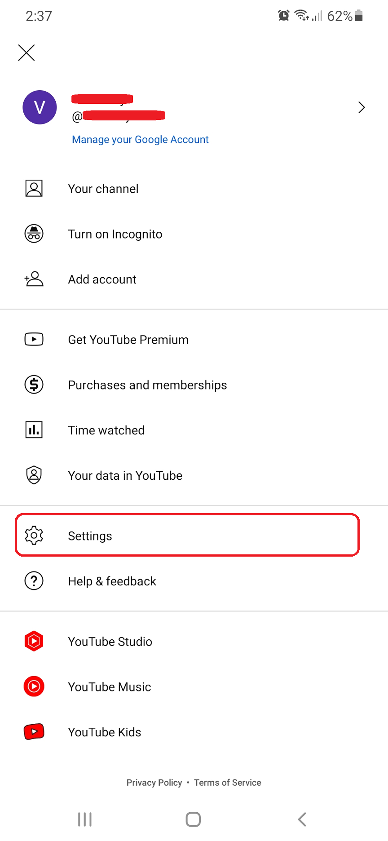Turn on Incognito mode

pos(115,234)
